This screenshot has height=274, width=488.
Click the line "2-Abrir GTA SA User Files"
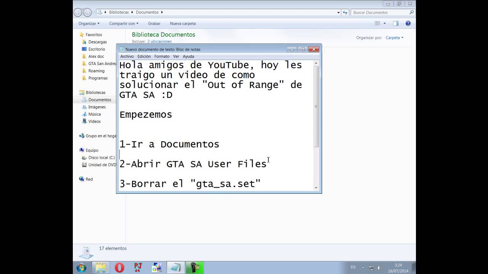click(x=193, y=164)
